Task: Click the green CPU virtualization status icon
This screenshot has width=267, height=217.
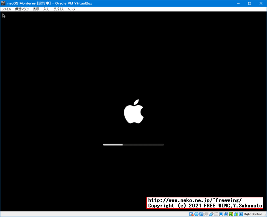Action: pyautogui.click(x=231, y=214)
